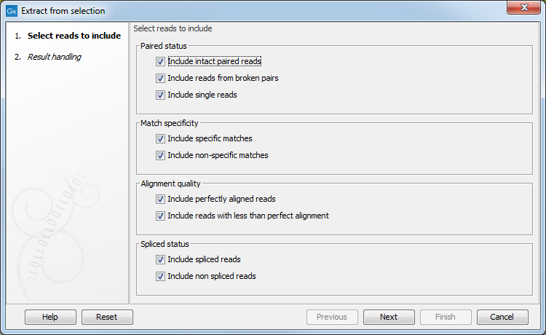Proceed with the Next button

click(389, 317)
